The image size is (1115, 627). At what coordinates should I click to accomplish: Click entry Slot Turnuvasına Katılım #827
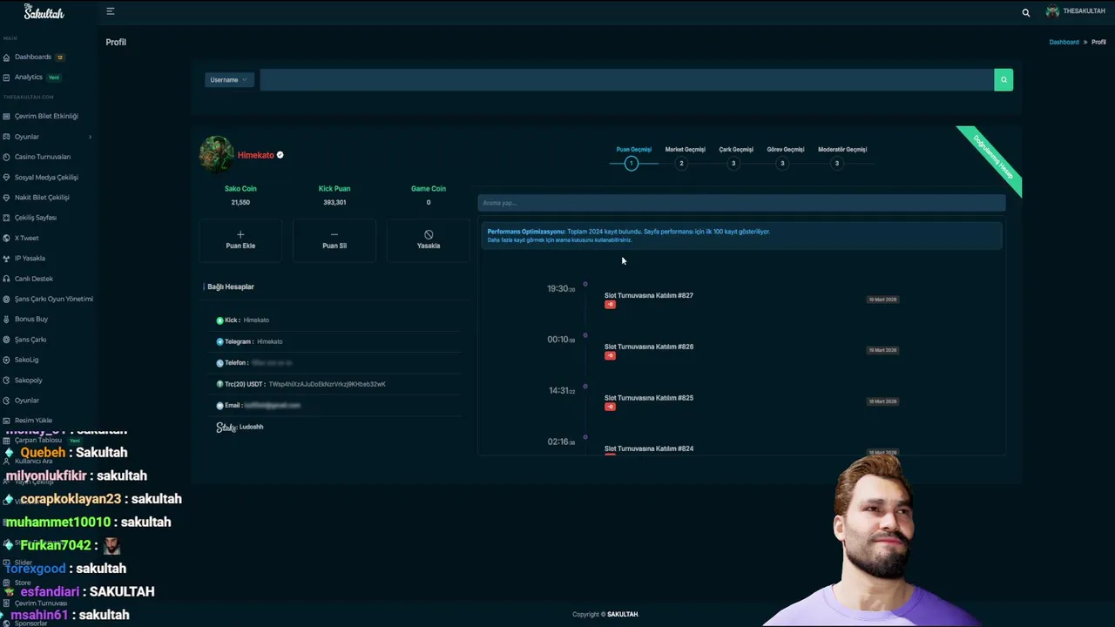coord(649,295)
